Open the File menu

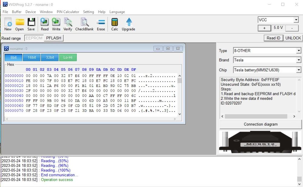pyautogui.click(x=5, y=12)
